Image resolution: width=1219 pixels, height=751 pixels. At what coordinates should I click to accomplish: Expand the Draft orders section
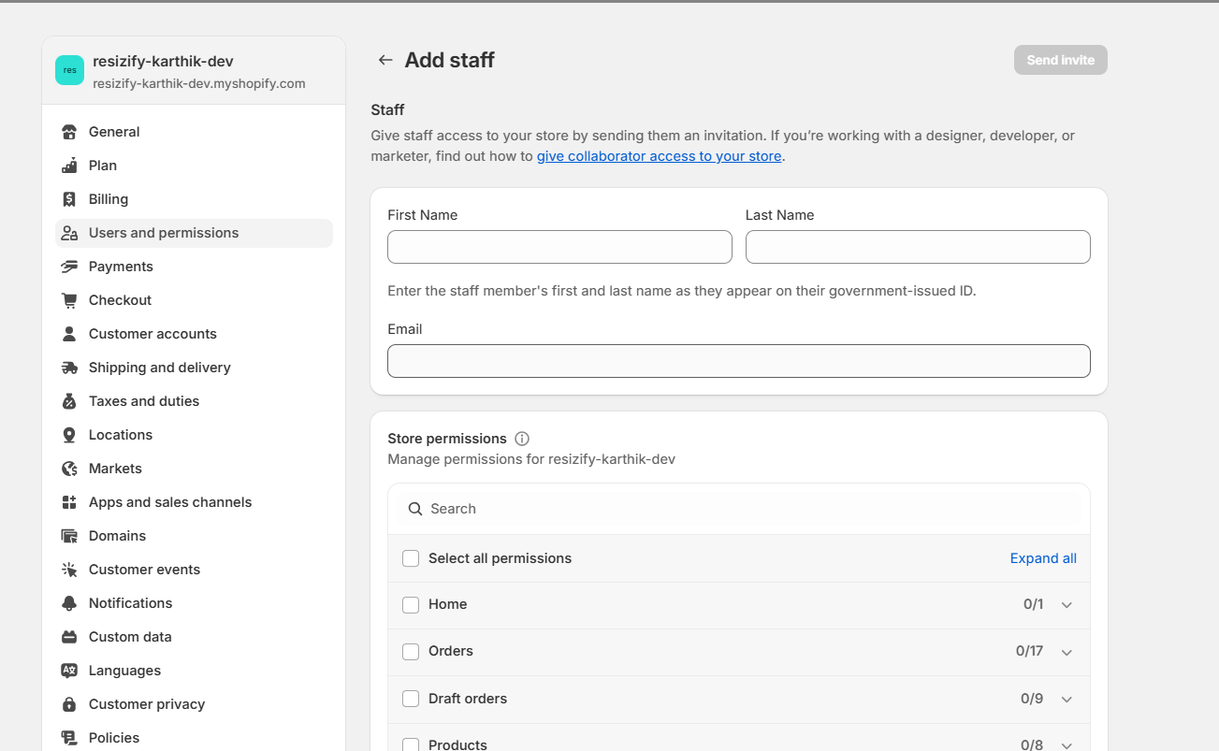pyautogui.click(x=1067, y=699)
